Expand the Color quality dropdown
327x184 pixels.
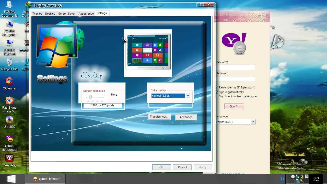(x=188, y=96)
